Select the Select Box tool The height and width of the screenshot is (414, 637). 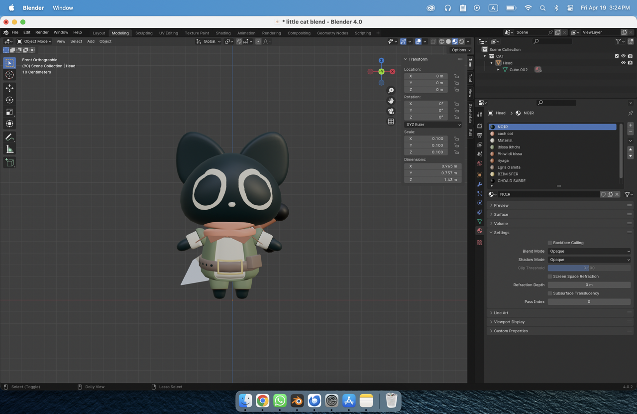9,63
